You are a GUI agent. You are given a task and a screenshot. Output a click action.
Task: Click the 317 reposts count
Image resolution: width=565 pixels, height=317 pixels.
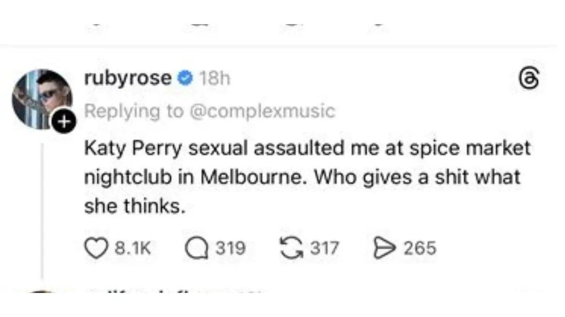pos(325,247)
